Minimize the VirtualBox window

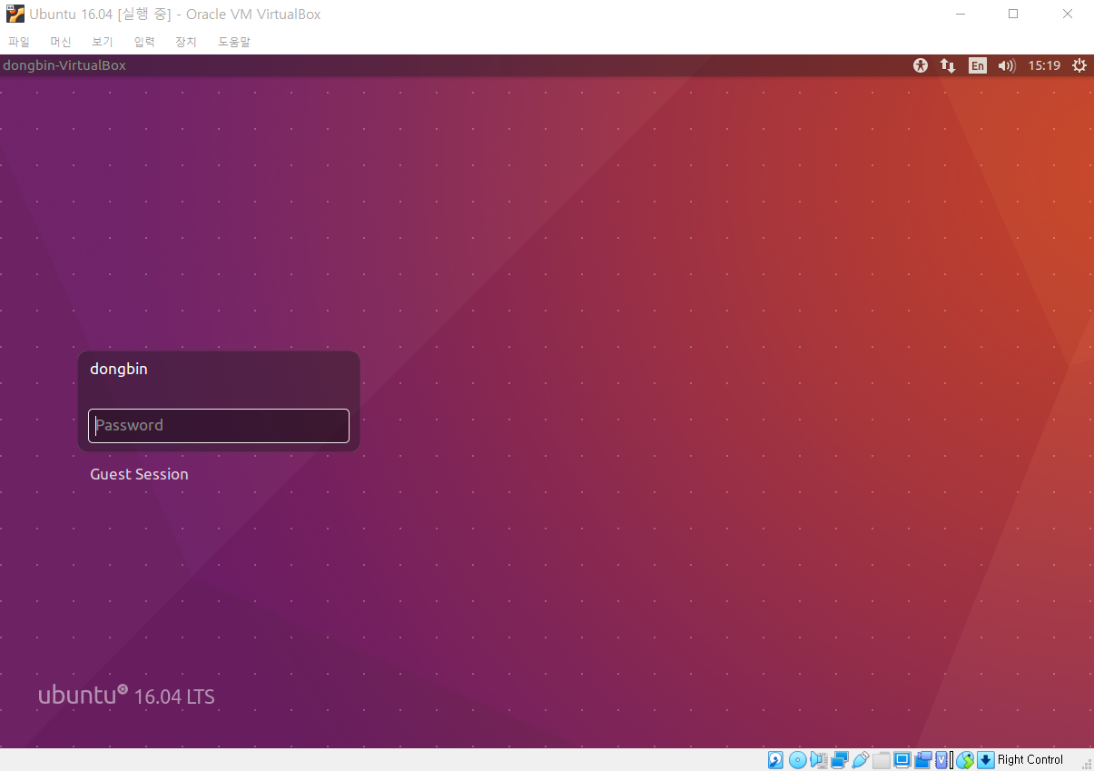[961, 14]
